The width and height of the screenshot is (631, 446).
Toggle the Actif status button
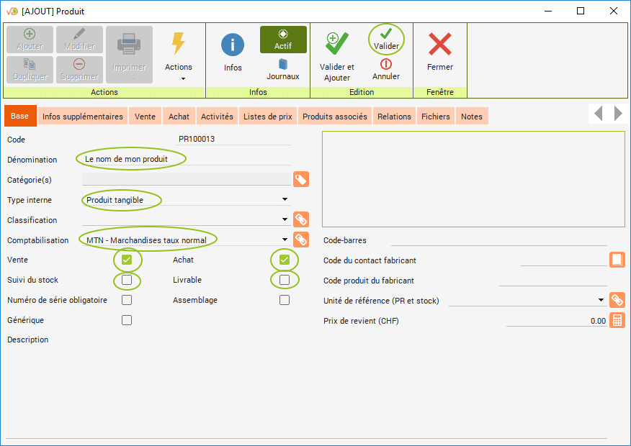click(x=283, y=40)
